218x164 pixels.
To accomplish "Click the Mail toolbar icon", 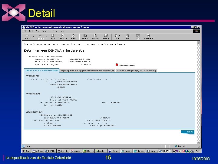I will click(117, 37).
